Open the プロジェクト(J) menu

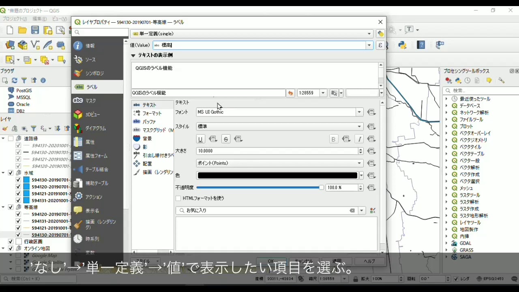click(15, 19)
